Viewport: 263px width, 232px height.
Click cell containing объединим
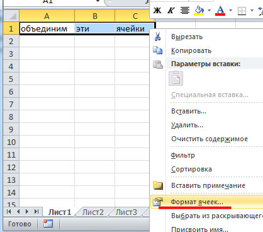[x=47, y=28]
